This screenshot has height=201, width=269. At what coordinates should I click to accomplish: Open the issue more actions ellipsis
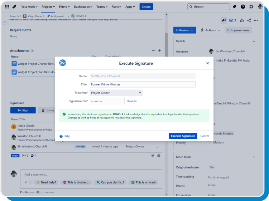pos(256,20)
